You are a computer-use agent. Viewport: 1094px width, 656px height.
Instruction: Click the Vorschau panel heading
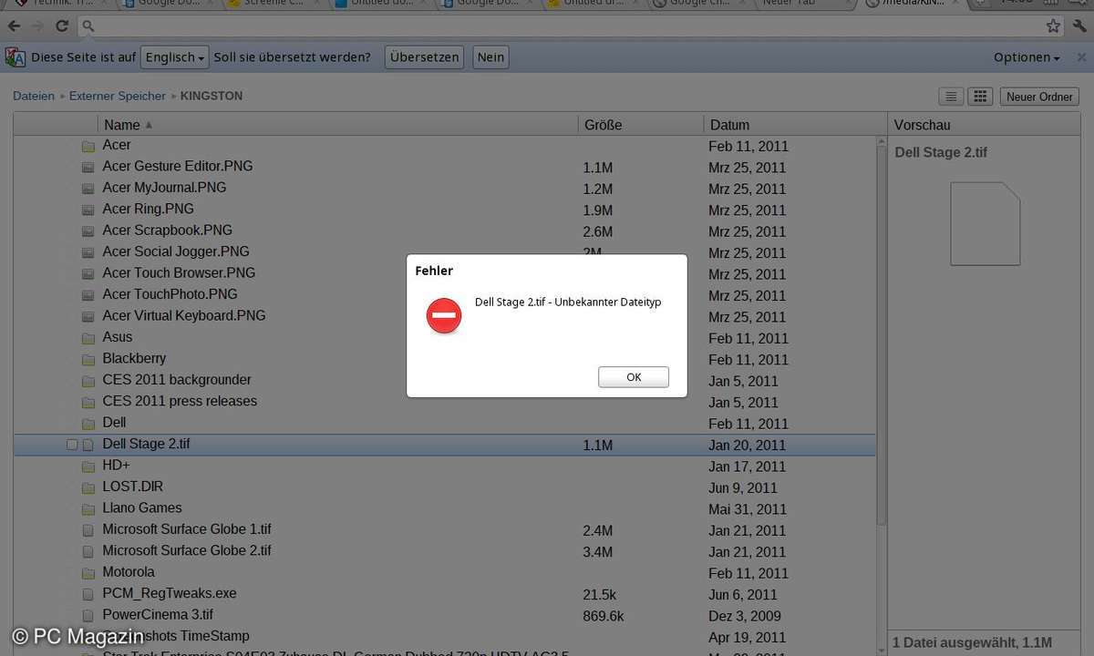(922, 125)
